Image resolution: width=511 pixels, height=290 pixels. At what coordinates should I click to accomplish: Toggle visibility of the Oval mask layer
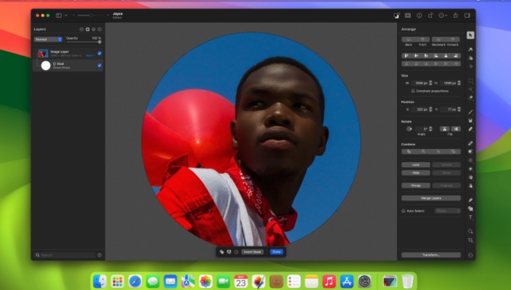pos(100,65)
